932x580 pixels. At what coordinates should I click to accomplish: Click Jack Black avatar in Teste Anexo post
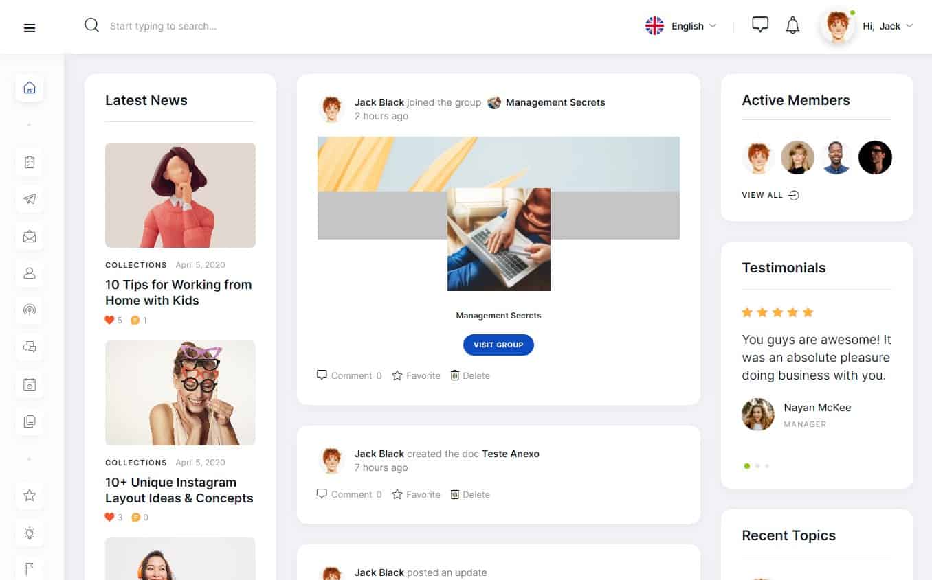332,461
